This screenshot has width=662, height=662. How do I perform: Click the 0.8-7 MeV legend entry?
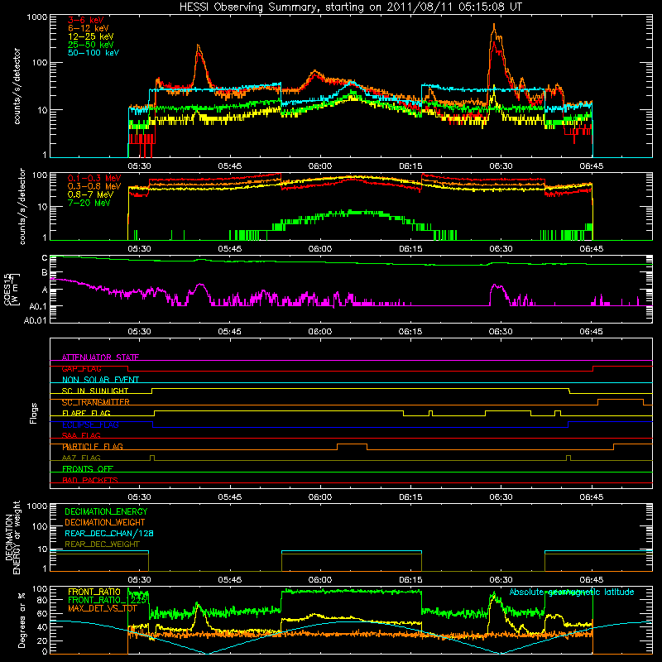tap(90, 194)
